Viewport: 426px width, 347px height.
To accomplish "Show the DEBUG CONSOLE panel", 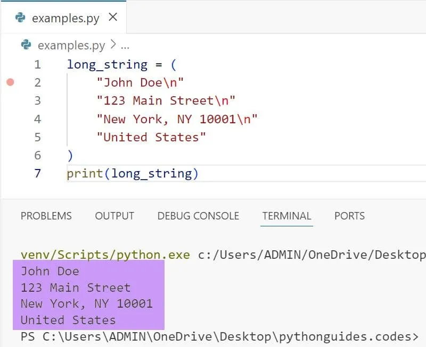I will click(x=198, y=216).
